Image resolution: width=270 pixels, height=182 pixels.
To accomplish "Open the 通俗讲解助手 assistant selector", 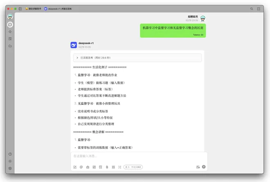I will pyautogui.click(x=33, y=9).
